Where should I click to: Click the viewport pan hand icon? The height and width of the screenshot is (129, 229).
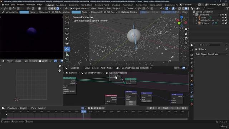(x=186, y=34)
